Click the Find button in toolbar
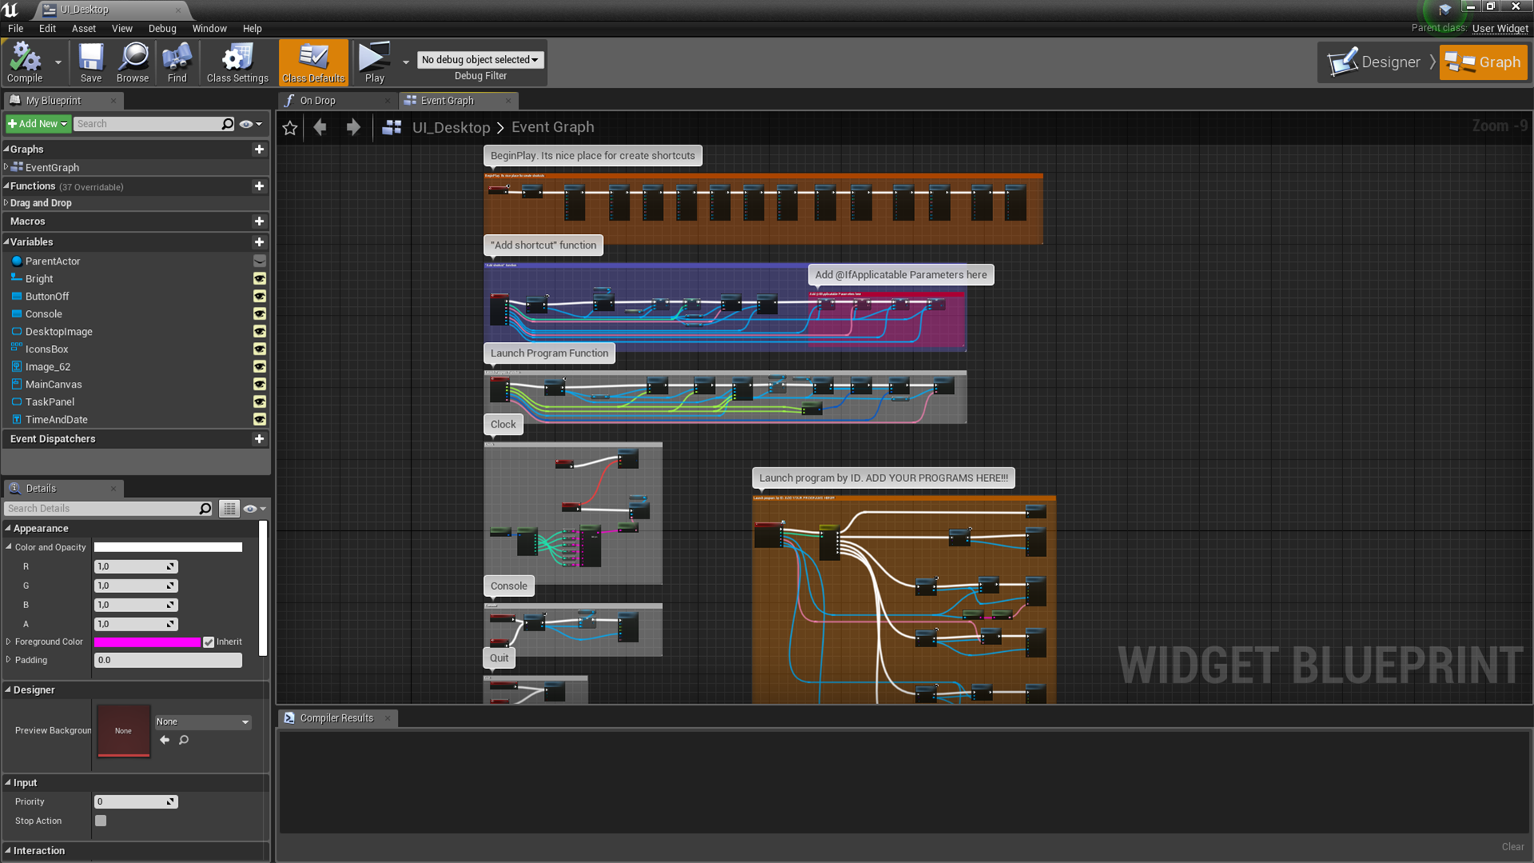1534x863 pixels. 176,62
